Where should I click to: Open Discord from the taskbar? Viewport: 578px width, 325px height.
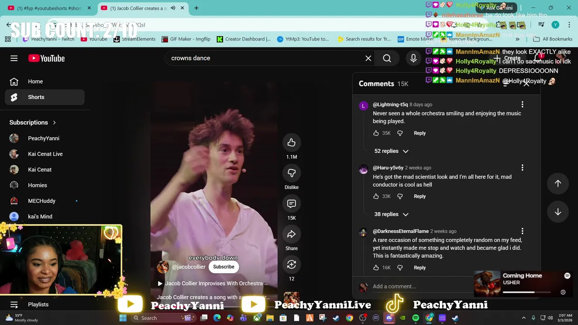pyautogui.click(x=389, y=318)
